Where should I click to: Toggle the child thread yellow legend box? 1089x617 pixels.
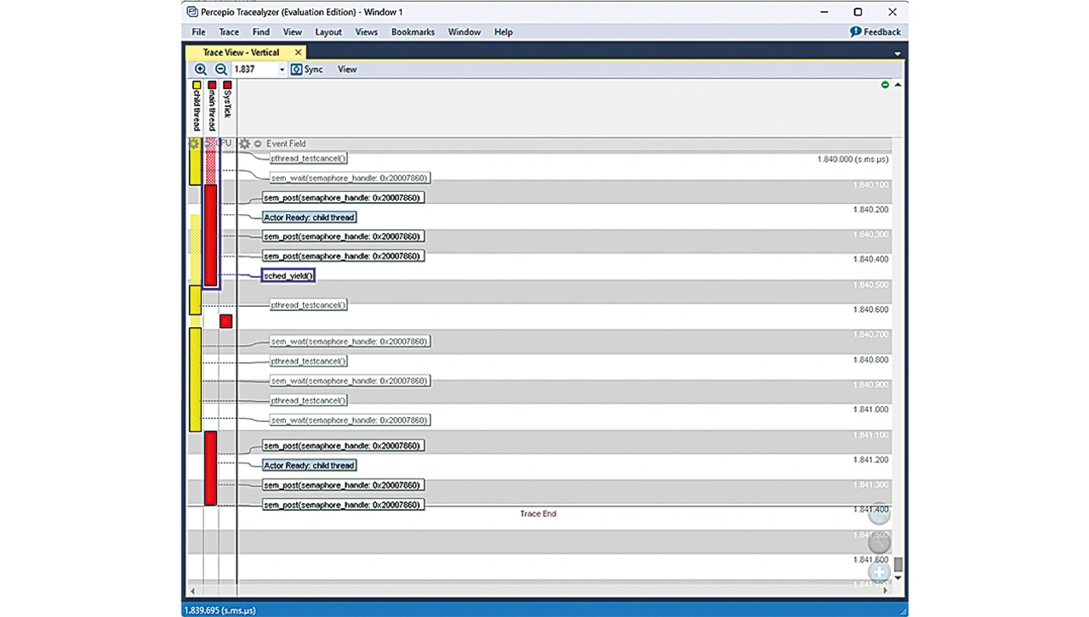click(x=197, y=85)
